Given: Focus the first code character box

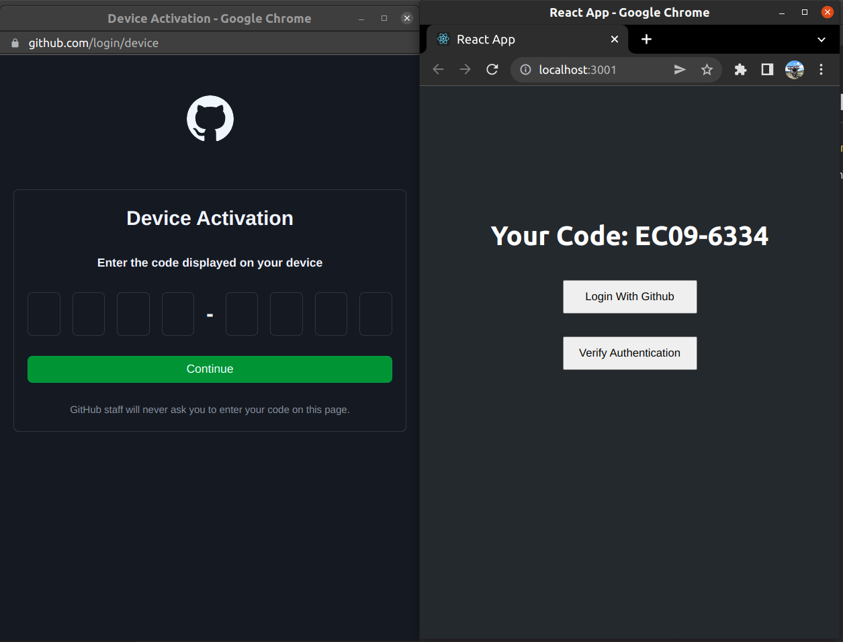Looking at the screenshot, I should [44, 314].
